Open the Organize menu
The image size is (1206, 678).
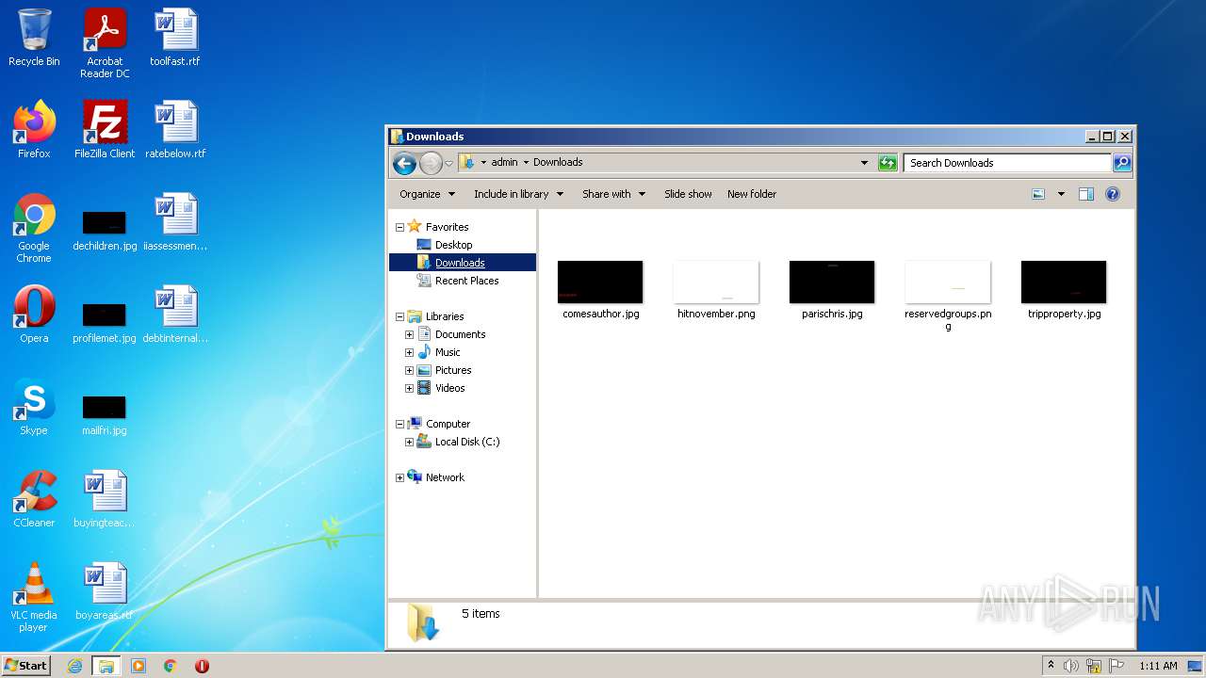tap(427, 194)
